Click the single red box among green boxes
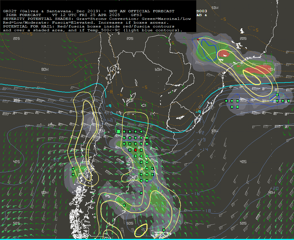 pos(136,150)
